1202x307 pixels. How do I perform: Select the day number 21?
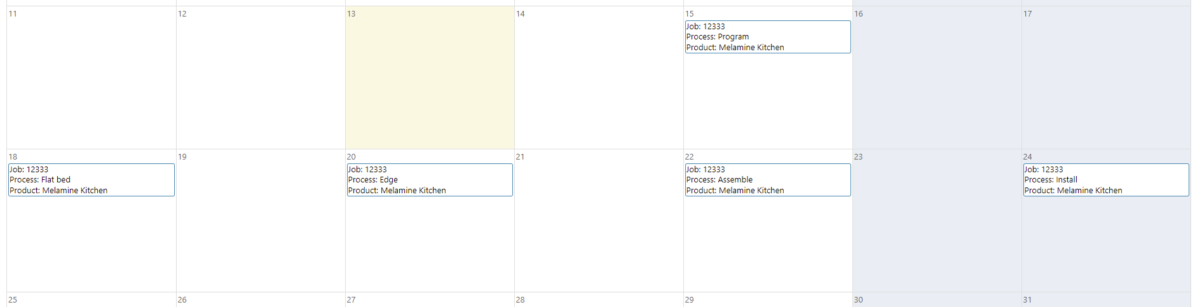[x=520, y=157]
